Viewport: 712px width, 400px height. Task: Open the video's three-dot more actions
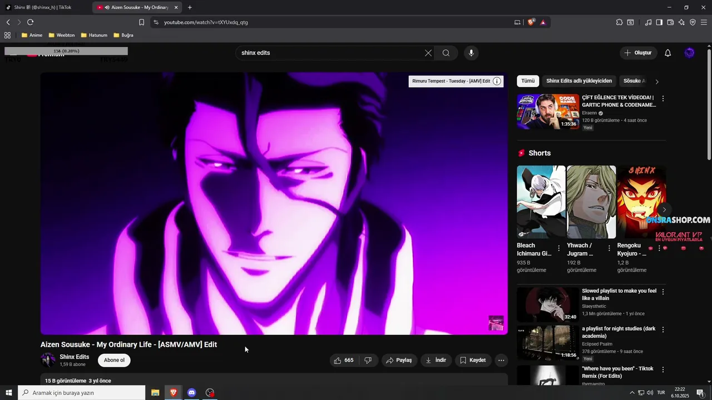[501, 360]
